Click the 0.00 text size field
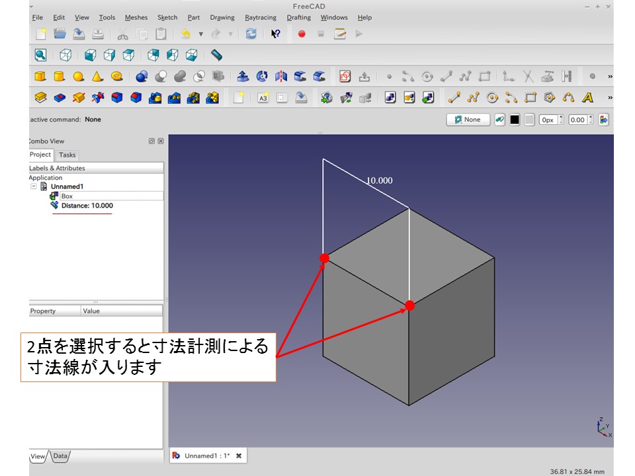Viewport: 635px width, 476px height. pos(578,120)
